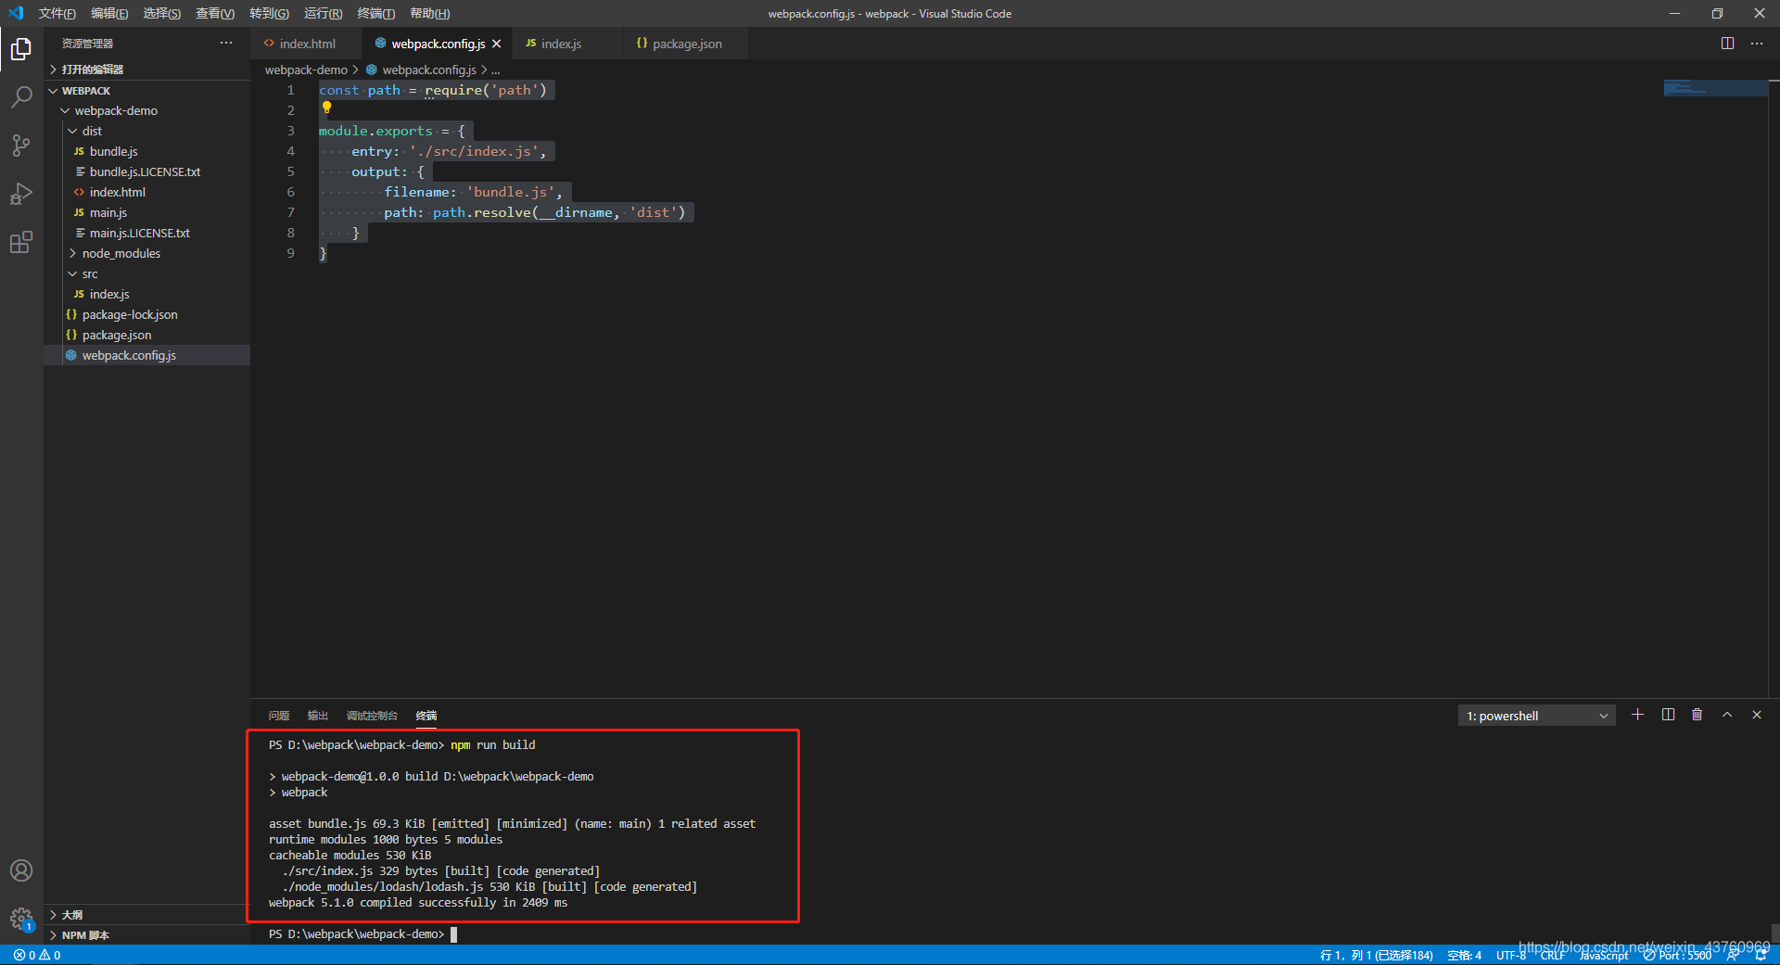Open main.js in the dist folder
The width and height of the screenshot is (1780, 965).
pos(146,212)
